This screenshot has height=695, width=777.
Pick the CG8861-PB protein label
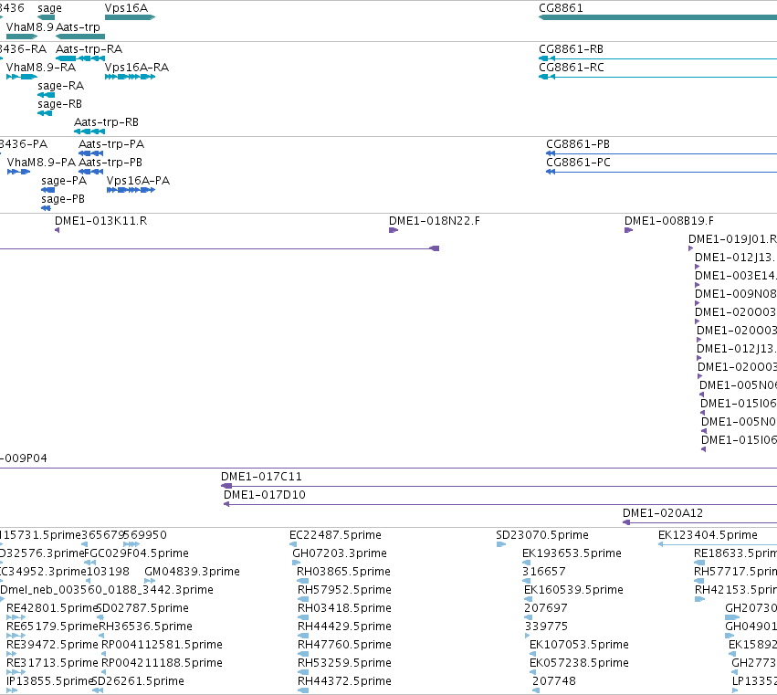tap(578, 143)
